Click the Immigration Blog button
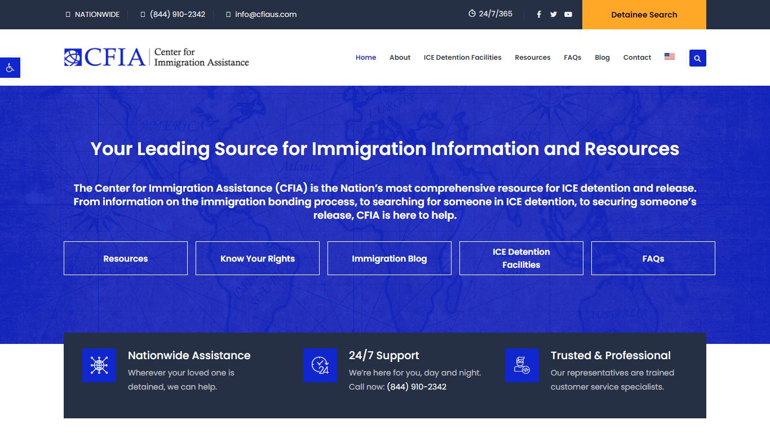770x433 pixels. click(x=390, y=258)
